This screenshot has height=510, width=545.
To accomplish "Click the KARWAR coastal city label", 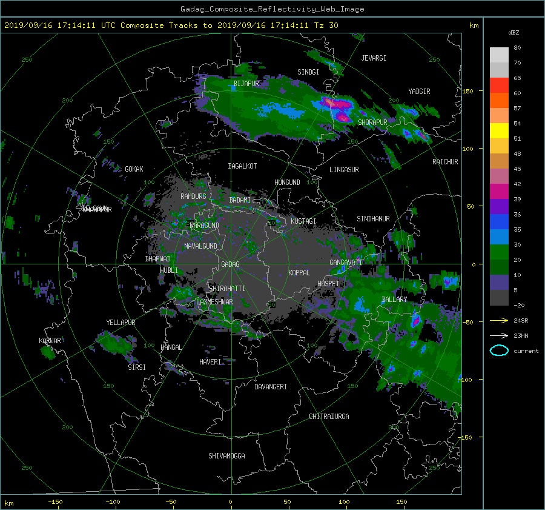I will tap(50, 340).
